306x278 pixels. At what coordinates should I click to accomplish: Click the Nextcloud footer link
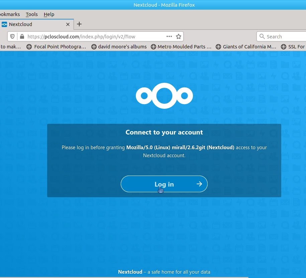click(130, 272)
